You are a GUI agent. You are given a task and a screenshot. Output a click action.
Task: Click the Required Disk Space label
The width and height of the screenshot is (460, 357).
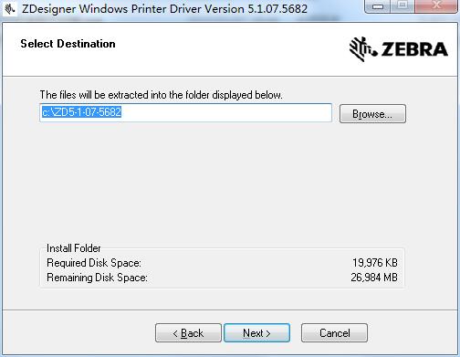coord(94,263)
